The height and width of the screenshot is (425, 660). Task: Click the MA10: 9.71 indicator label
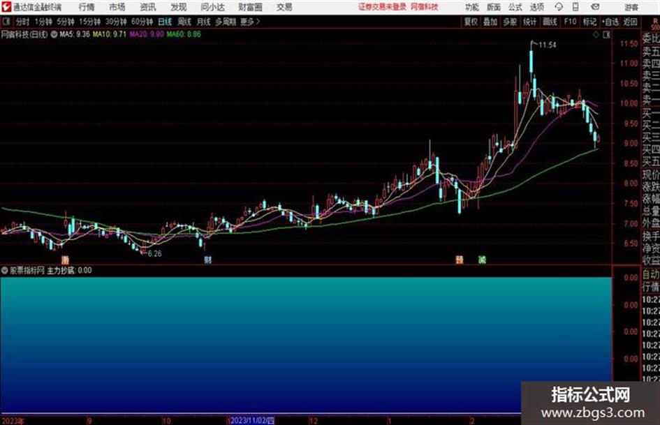[x=110, y=34]
